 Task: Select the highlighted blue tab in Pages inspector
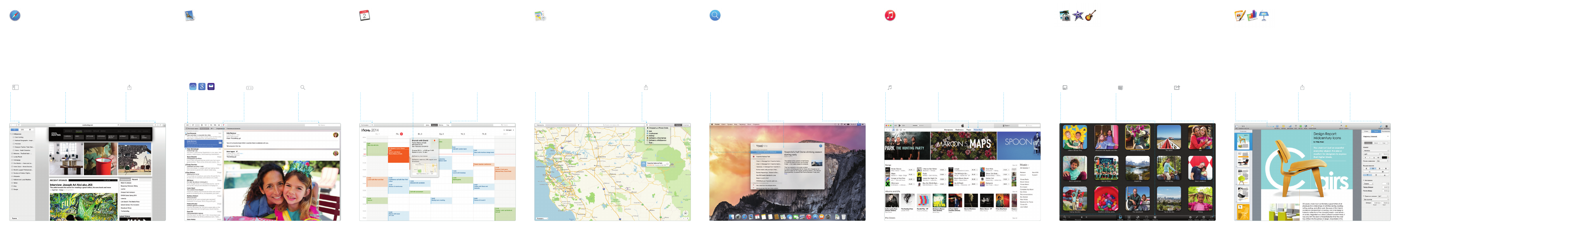(x=1376, y=131)
